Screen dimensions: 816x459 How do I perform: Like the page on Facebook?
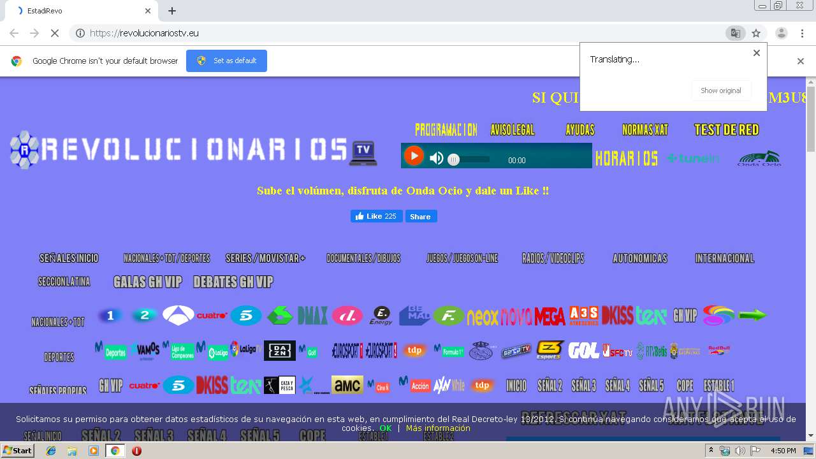click(x=376, y=216)
